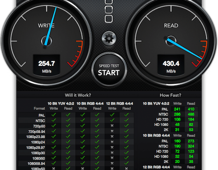Viewport: 218px width, 170px height.
Task: Click the 108 HD 720 write value
Action: pos(177,119)
